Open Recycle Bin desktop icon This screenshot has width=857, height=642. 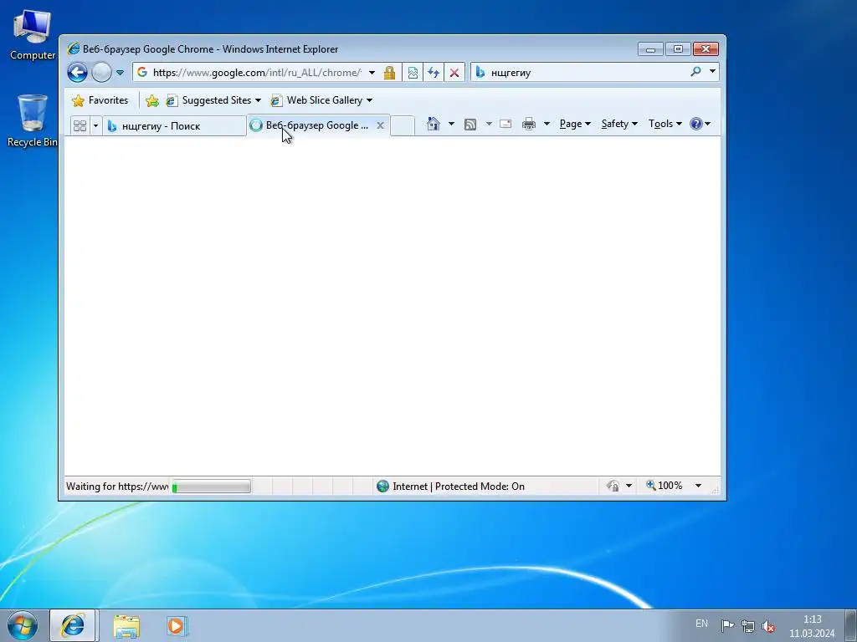(x=33, y=120)
